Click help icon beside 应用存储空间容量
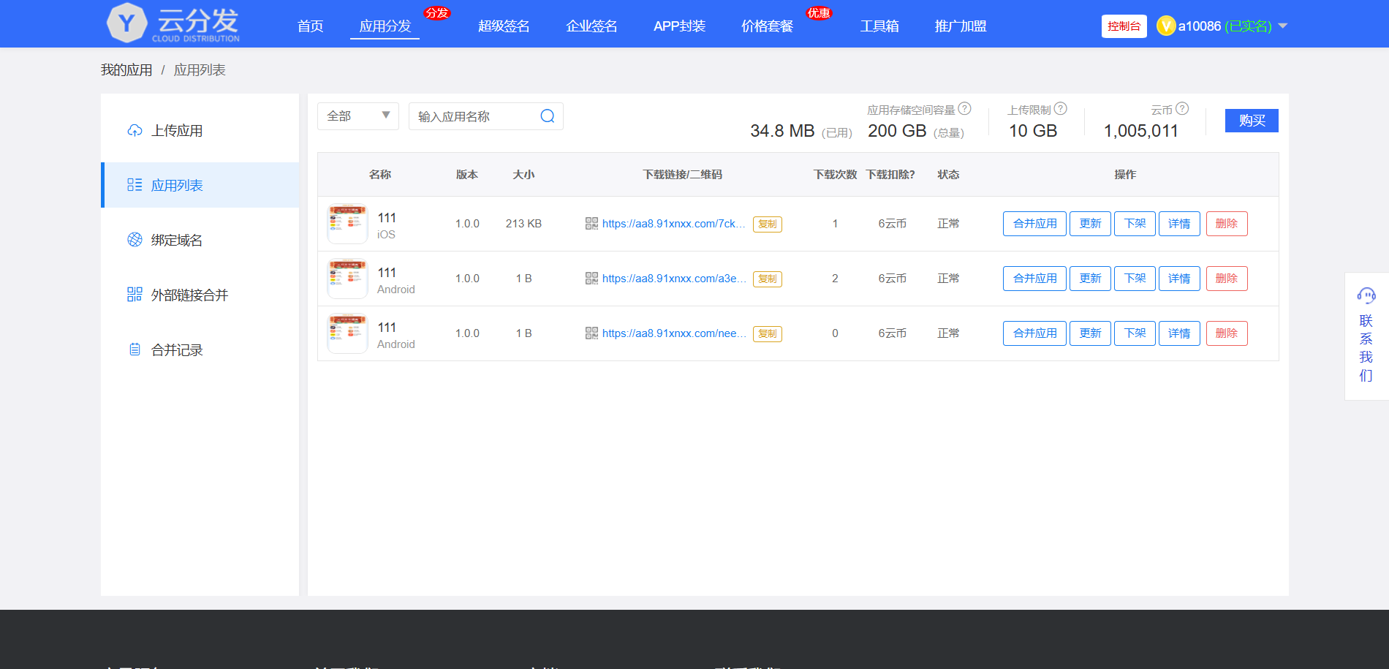1389x669 pixels. pyautogui.click(x=965, y=109)
